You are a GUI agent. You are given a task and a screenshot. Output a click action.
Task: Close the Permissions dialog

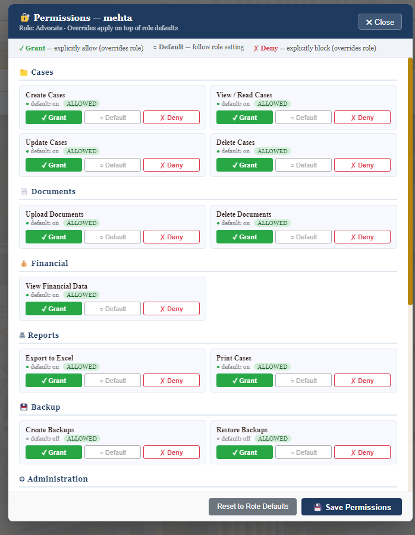[380, 22]
